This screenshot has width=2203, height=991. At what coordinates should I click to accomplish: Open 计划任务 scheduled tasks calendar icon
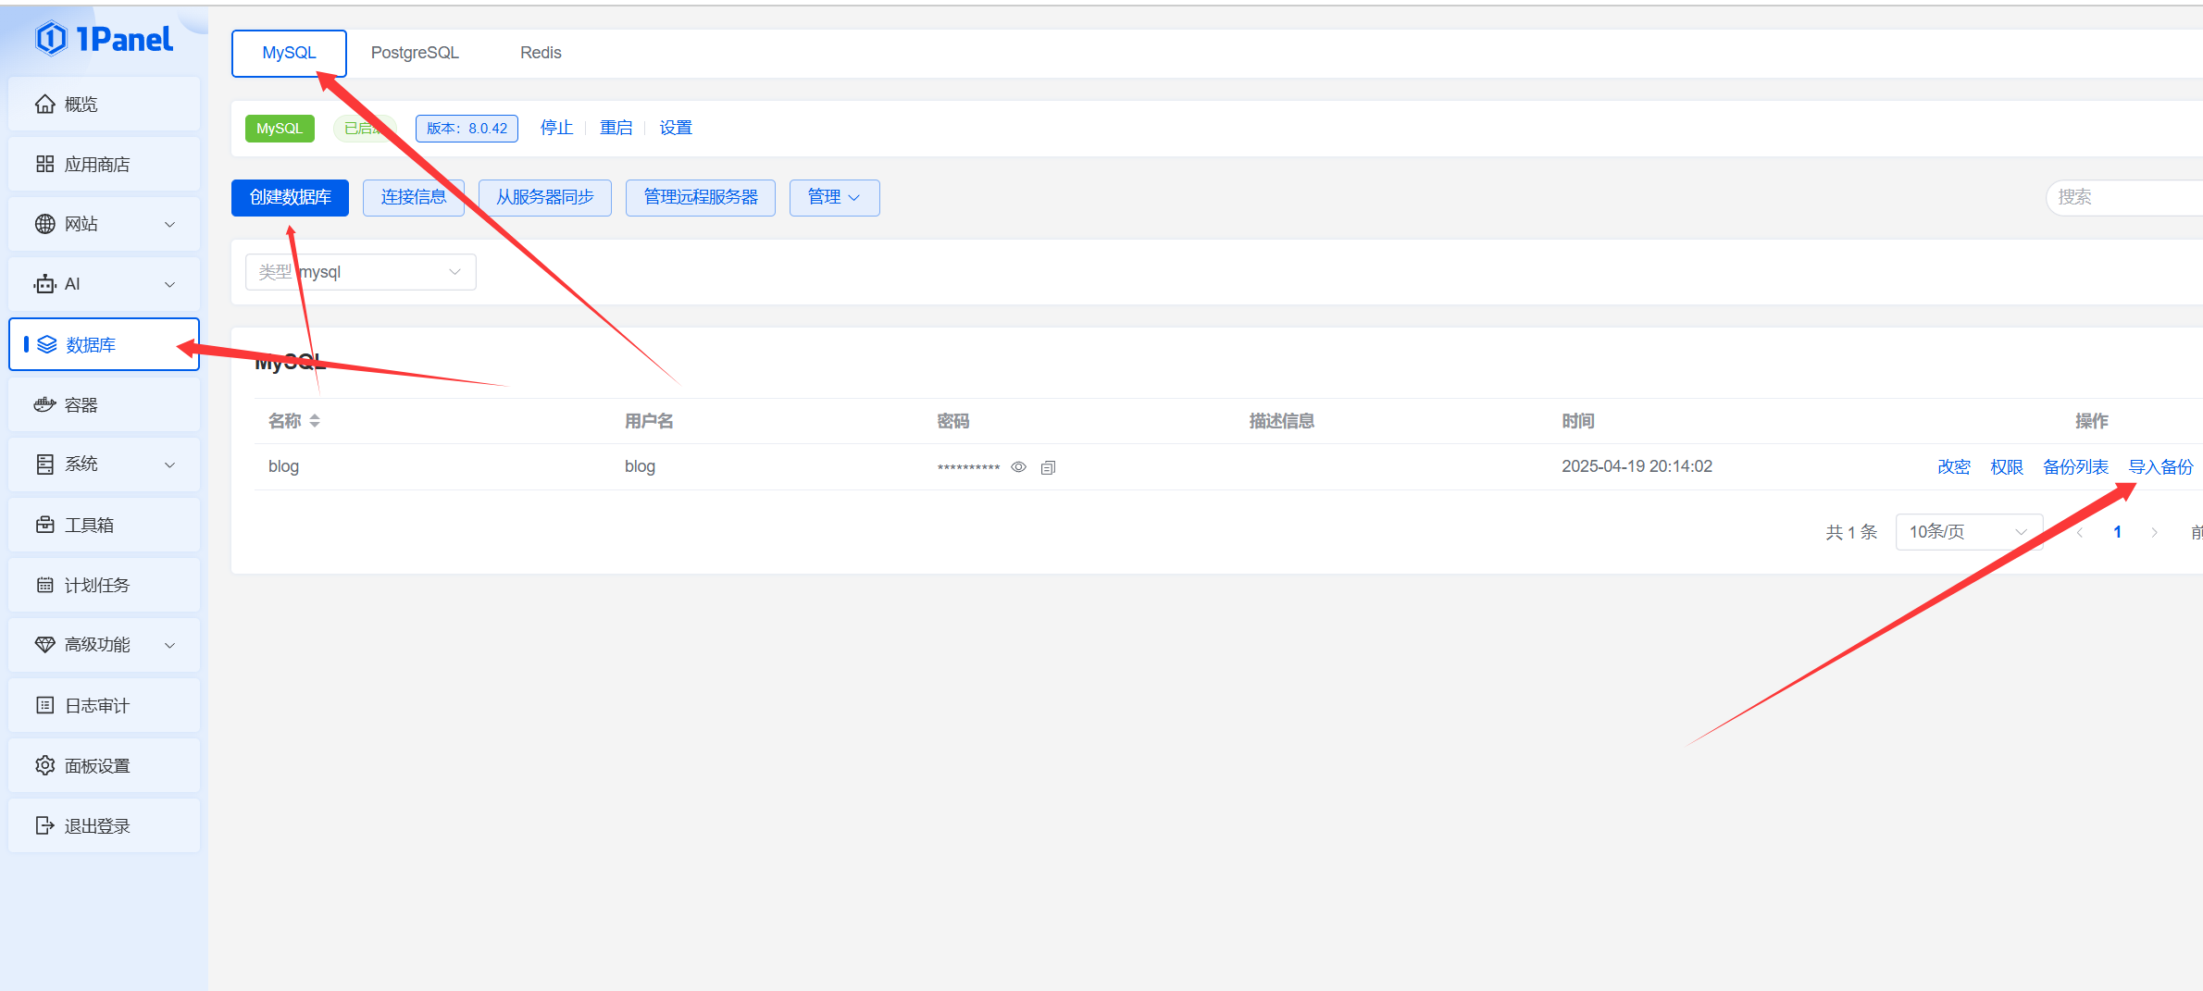pyautogui.click(x=44, y=585)
